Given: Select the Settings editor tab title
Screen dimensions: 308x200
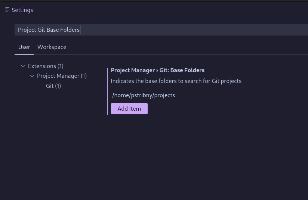Looking at the screenshot, I should click(22, 10).
